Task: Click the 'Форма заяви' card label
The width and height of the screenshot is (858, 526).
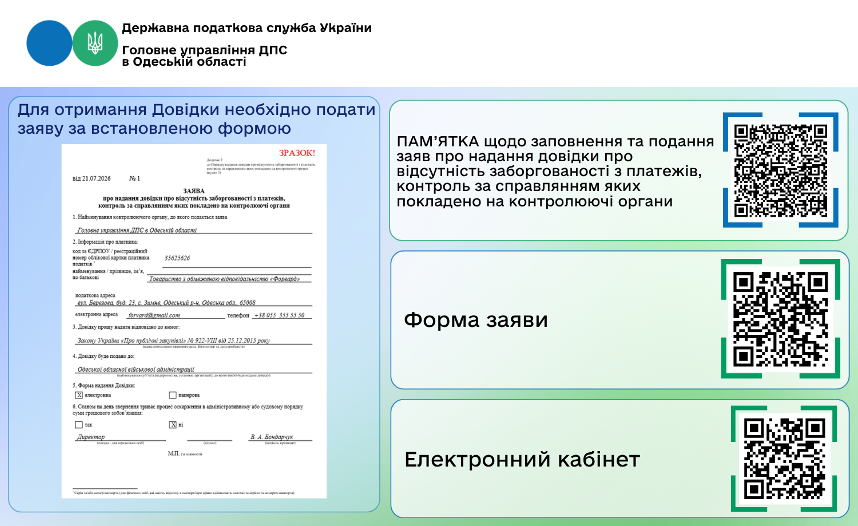Action: point(476,320)
